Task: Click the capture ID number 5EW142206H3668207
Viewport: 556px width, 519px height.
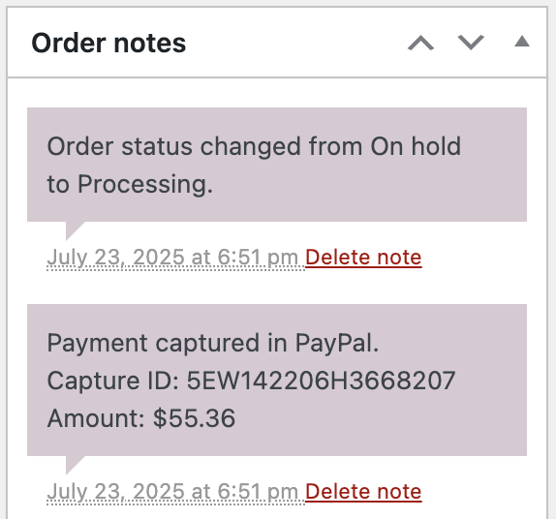Action: coord(322,381)
